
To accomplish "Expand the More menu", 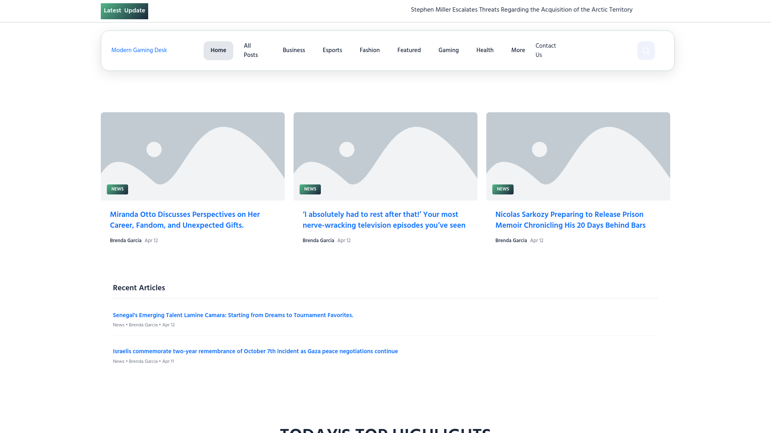I will pos(518,51).
